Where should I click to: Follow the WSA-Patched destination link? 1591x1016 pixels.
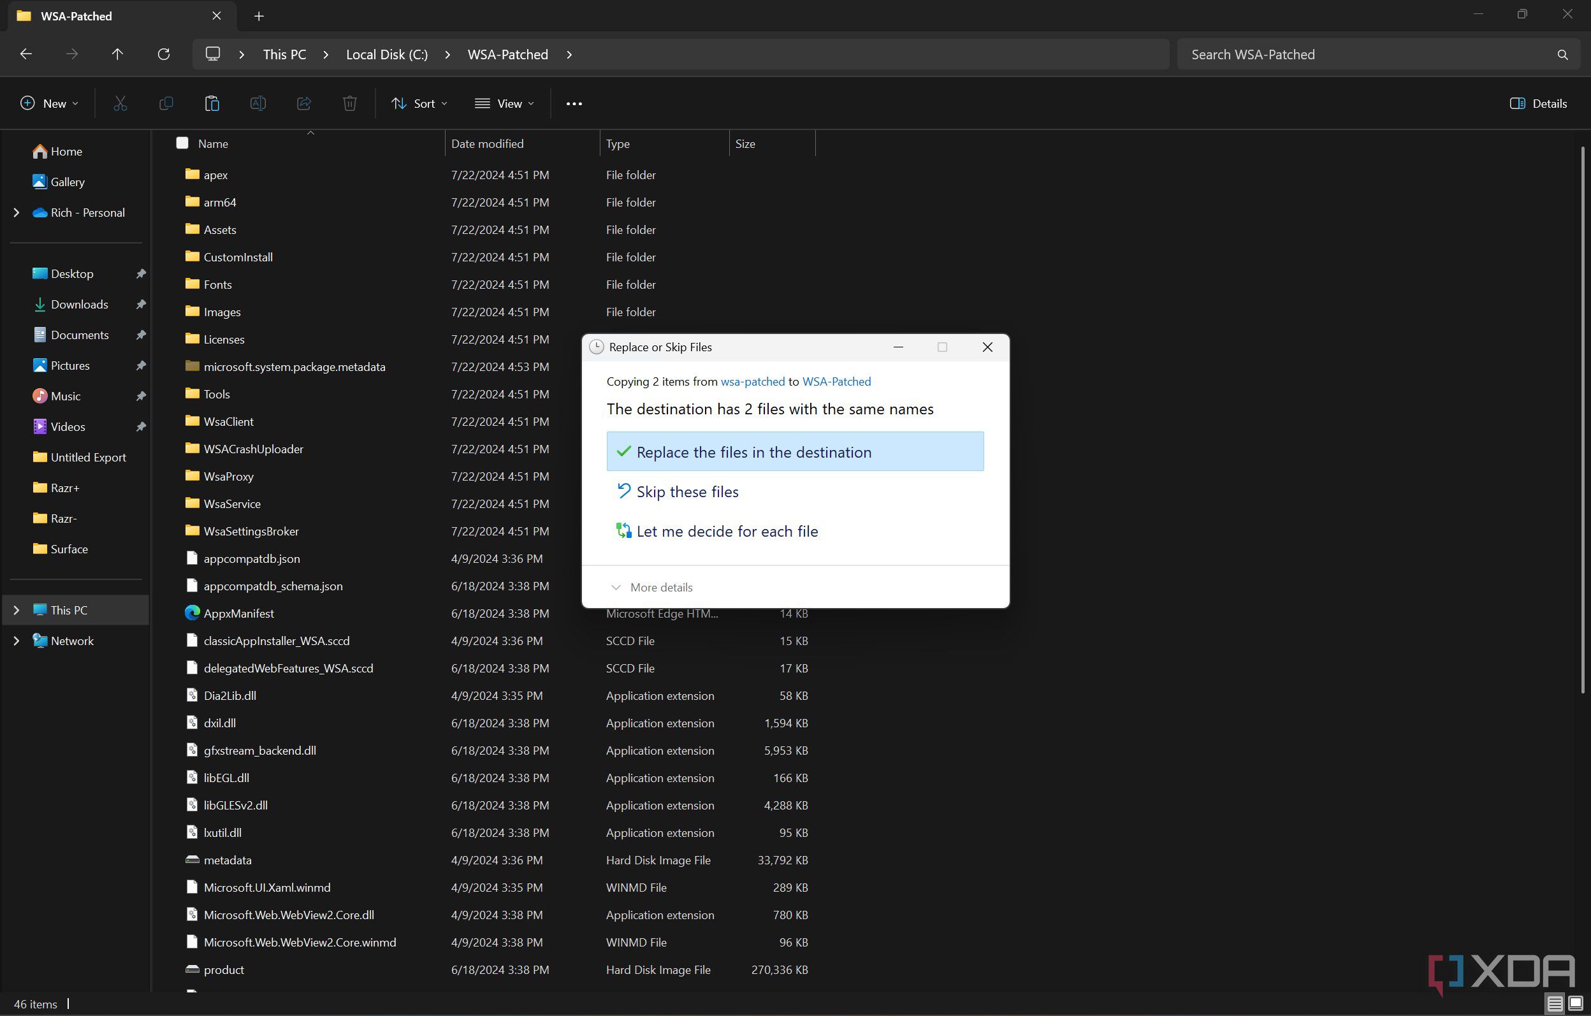[x=836, y=381]
